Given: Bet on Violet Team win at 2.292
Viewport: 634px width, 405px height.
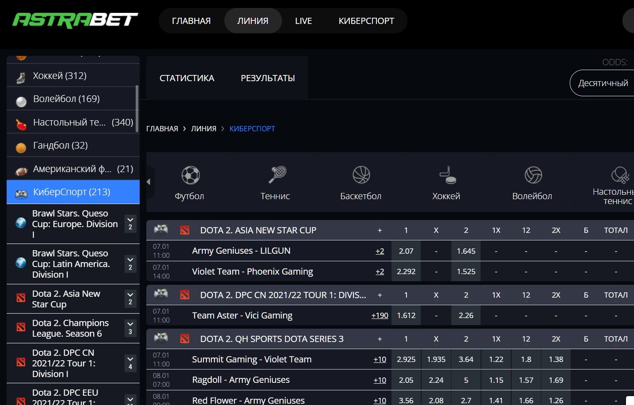Looking at the screenshot, I should coord(406,271).
